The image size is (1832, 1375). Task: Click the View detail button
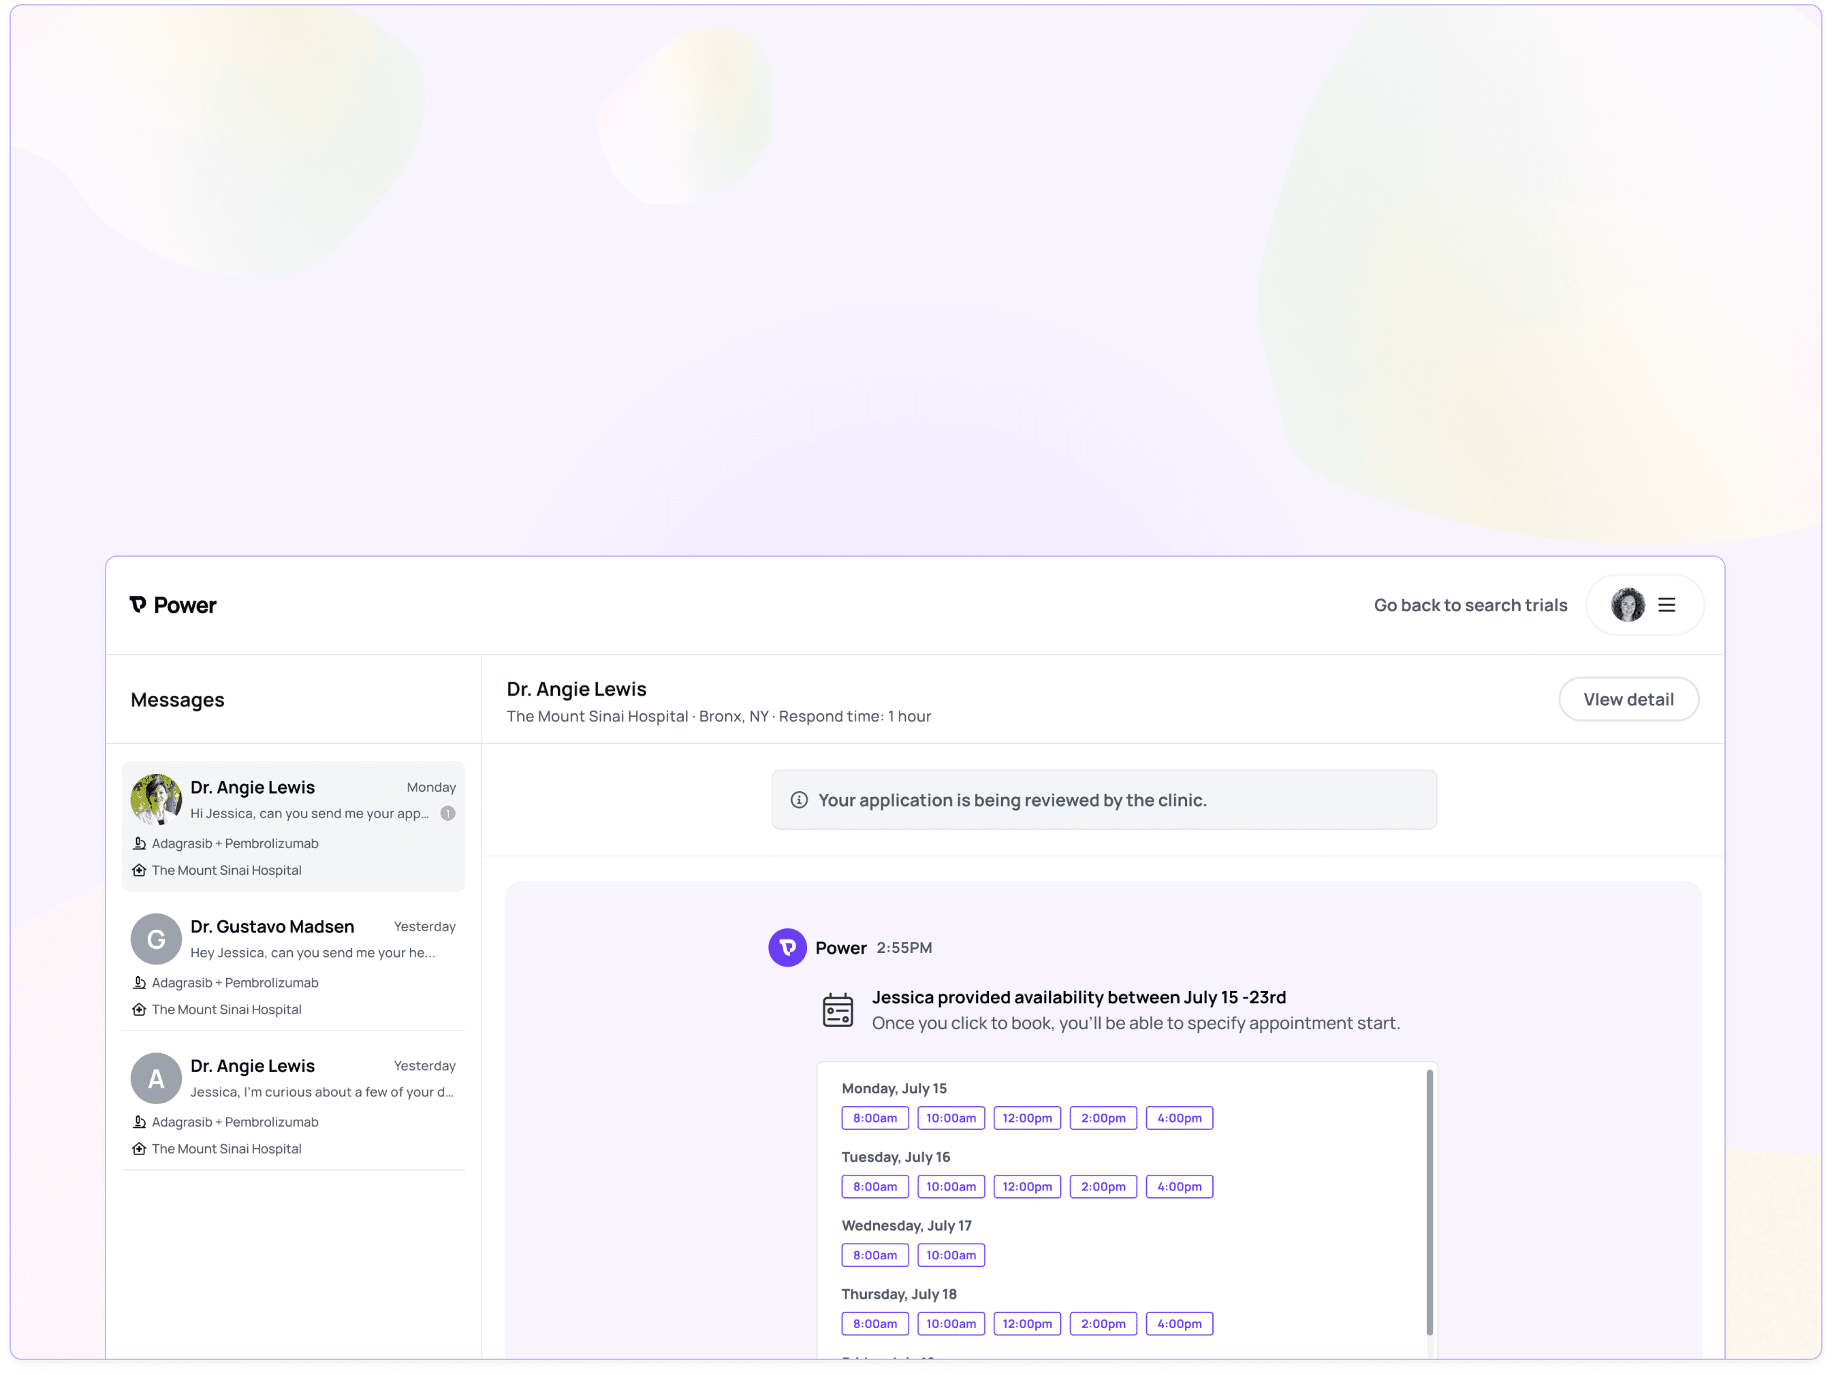pos(1628,700)
